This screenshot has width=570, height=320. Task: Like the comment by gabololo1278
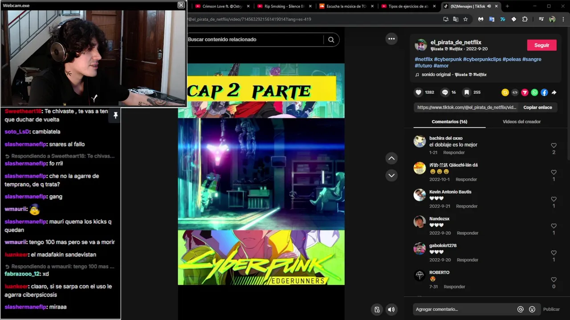[554, 253]
